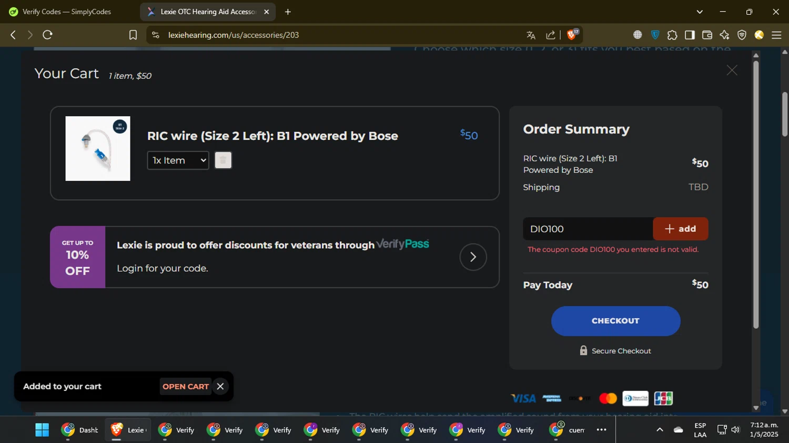This screenshot has width=789, height=443.
Task: Proceed with the blue CHECKOUT button
Action: 615,321
